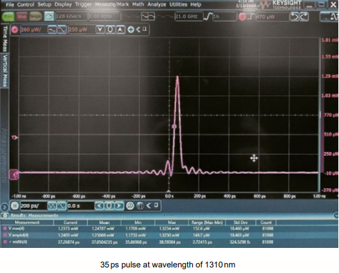
Task: Click the acquisition mode icon next to Single
Action: click(x=49, y=17)
